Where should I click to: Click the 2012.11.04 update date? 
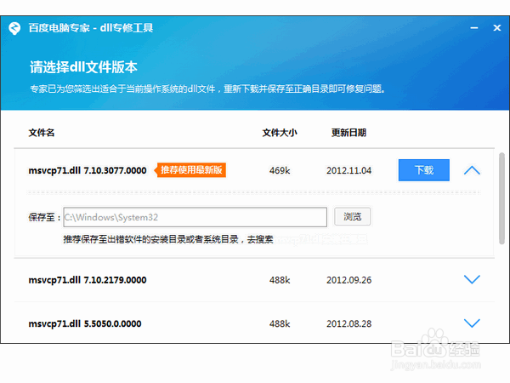[349, 171]
